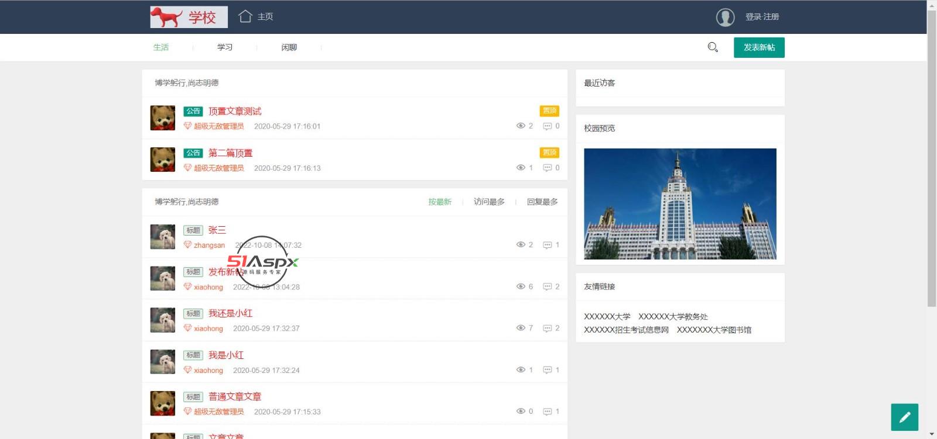Click the comment icon on 顶置文章测试
Image resolution: width=937 pixels, height=439 pixels.
[x=548, y=126]
